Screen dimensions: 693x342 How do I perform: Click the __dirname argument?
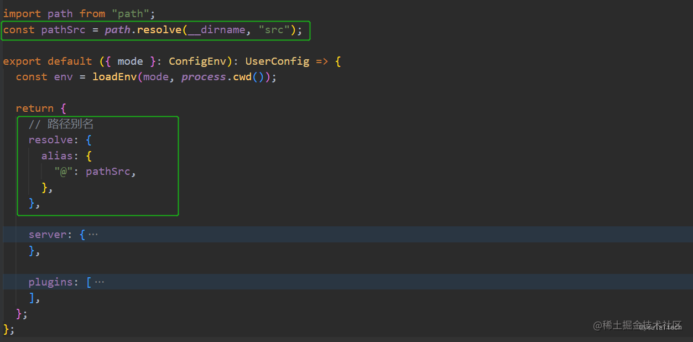216,30
